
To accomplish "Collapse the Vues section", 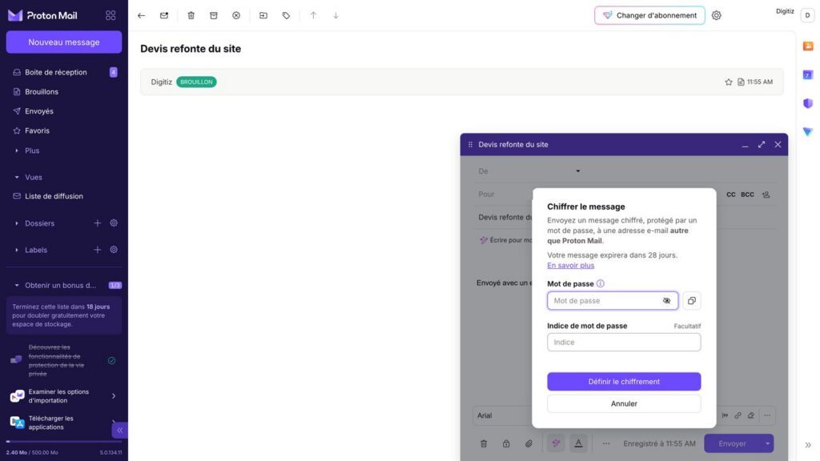I will point(17,177).
